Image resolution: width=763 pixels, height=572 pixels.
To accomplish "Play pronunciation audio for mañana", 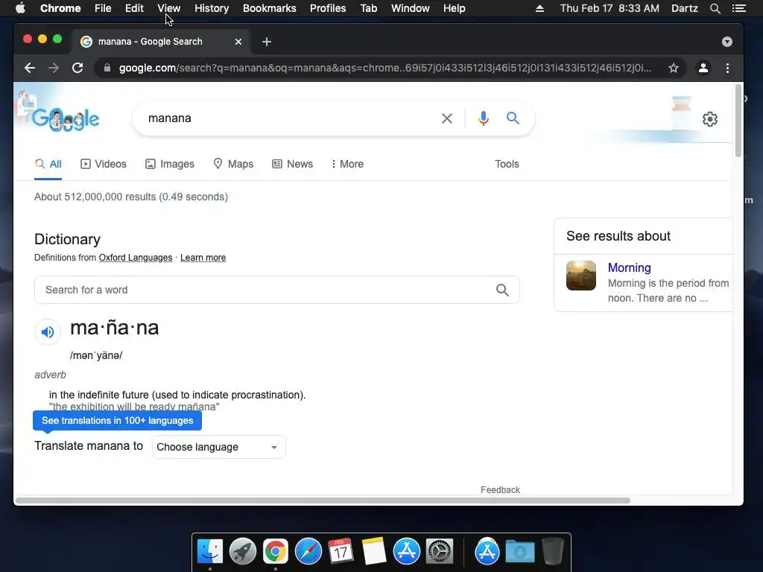I will [x=48, y=332].
